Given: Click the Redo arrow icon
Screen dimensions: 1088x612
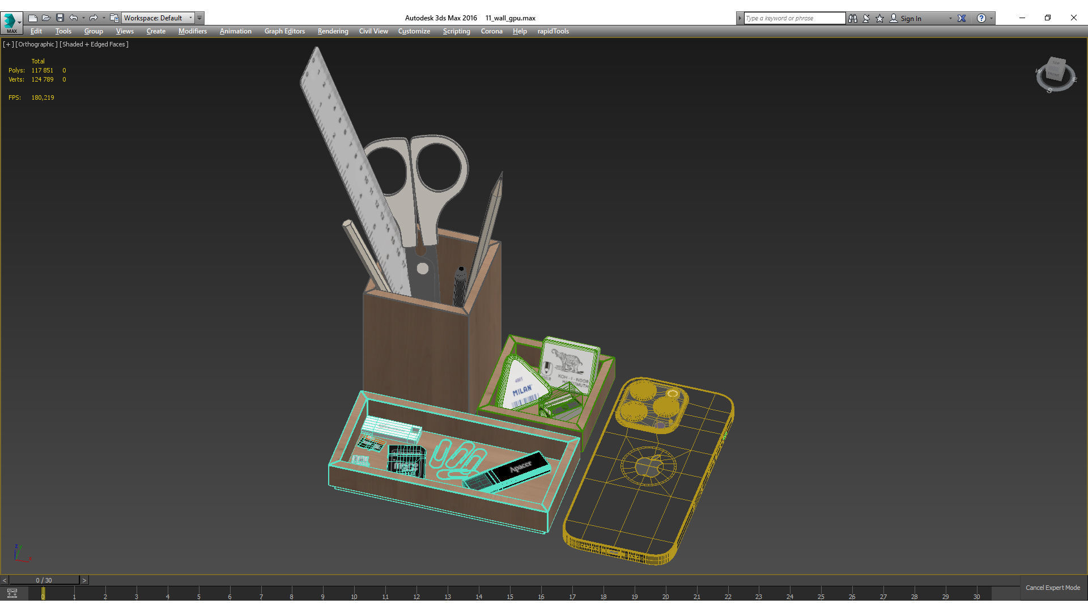Looking at the screenshot, I should (x=93, y=18).
